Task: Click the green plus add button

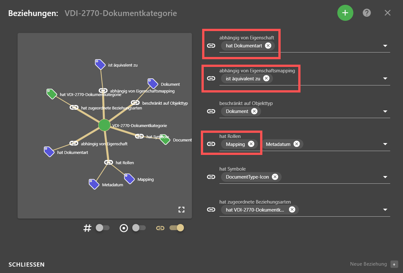Action: (345, 13)
